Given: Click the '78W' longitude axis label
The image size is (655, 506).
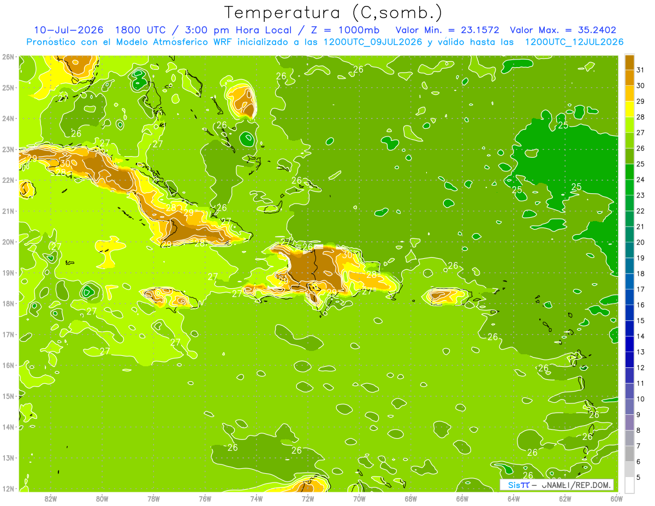Looking at the screenshot, I should 153,498.
